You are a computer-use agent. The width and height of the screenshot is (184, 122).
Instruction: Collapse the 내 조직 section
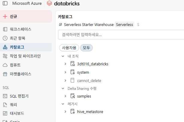[x=63, y=56]
